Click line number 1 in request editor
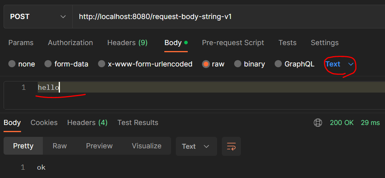The height and width of the screenshot is (178, 385). click(23, 87)
